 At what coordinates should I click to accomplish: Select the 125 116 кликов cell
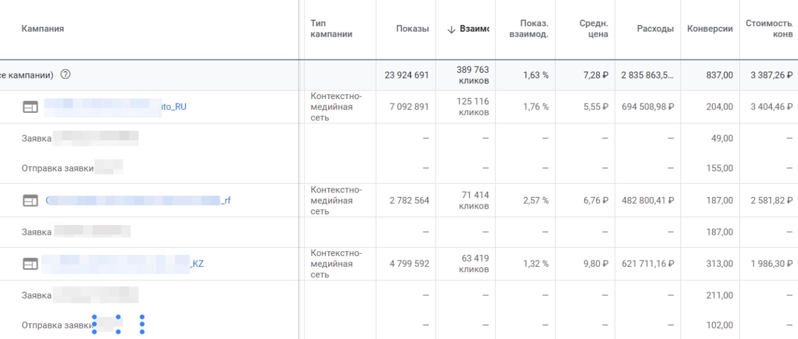coord(474,107)
